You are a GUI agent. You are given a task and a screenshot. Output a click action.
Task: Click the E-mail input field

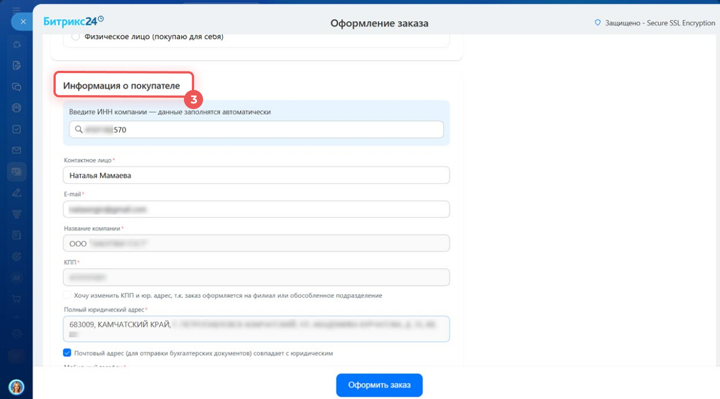pyautogui.click(x=256, y=209)
